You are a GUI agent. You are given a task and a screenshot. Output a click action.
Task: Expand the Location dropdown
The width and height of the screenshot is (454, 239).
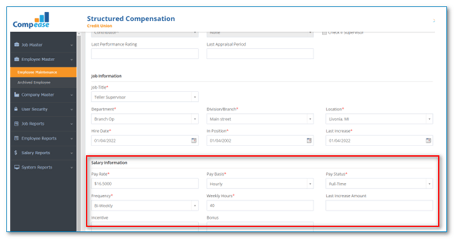[x=379, y=119]
